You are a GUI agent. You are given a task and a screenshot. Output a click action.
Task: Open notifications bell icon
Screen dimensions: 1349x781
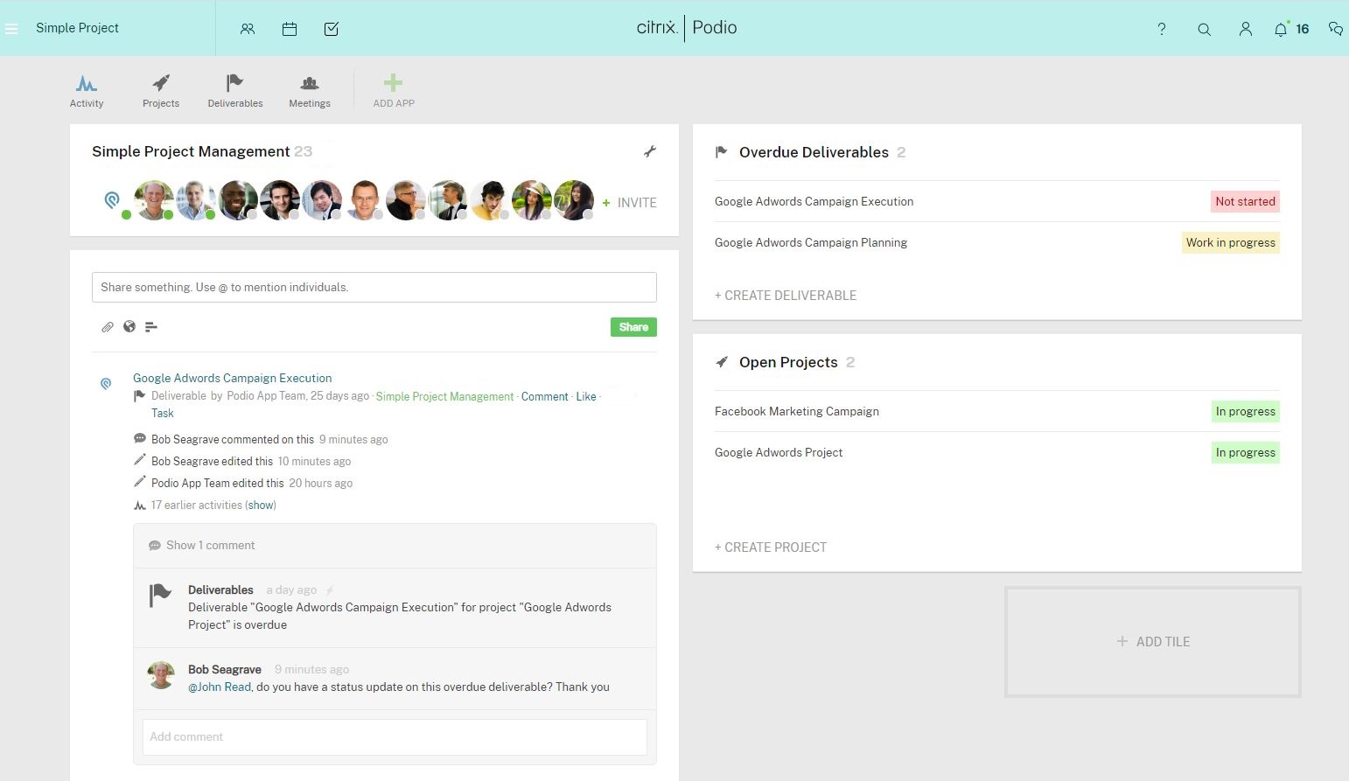coord(1281,29)
